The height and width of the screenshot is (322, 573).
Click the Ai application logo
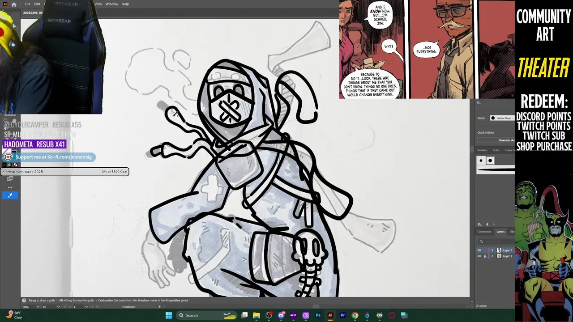(x=5, y=4)
